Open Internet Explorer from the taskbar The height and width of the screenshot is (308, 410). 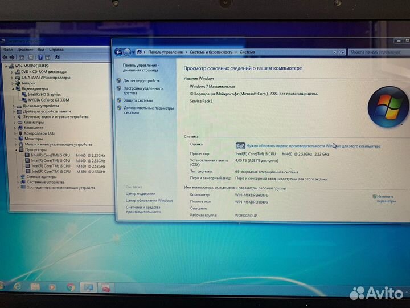17,287
